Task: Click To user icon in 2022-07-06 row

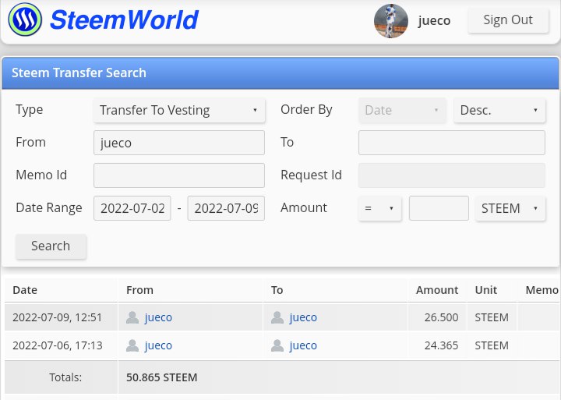Action: pos(277,345)
